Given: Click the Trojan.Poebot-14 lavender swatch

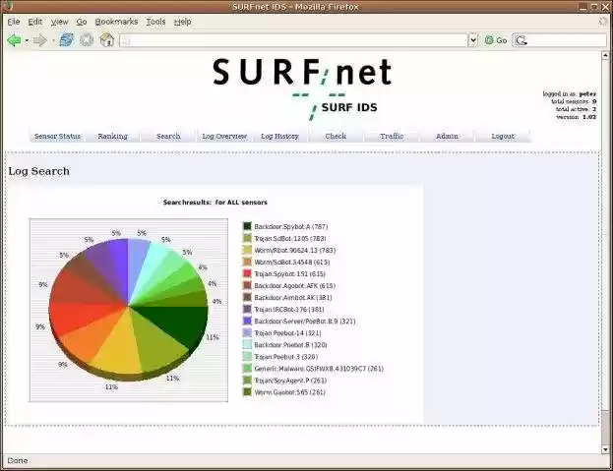Looking at the screenshot, I should [x=247, y=332].
